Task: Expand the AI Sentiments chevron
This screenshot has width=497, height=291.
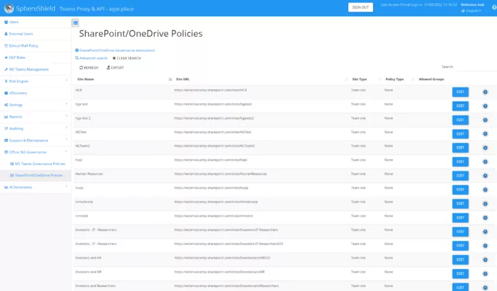Action: pos(66,186)
